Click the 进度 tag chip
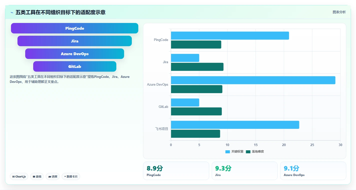This screenshot has width=356, height=190. click(53, 177)
